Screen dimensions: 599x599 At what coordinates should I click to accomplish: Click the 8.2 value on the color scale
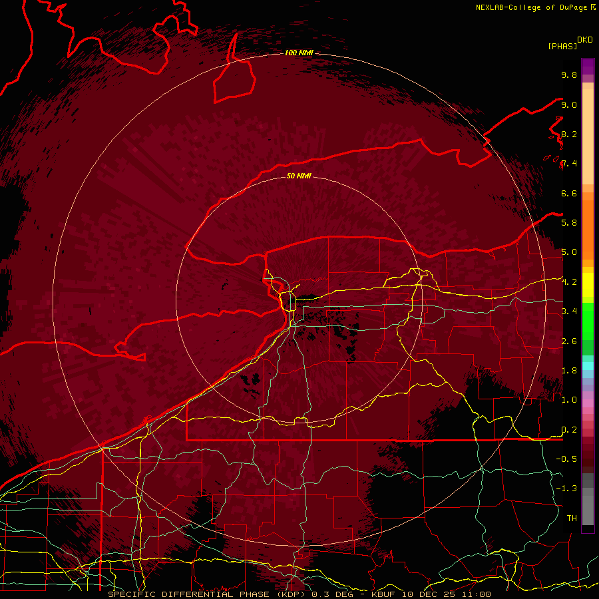tap(569, 134)
